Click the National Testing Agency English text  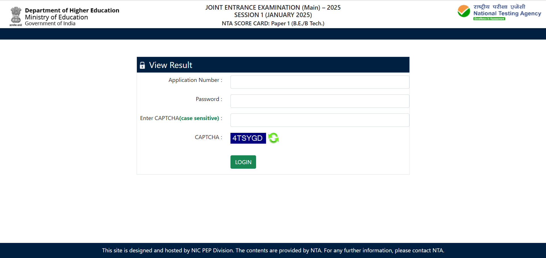[x=507, y=13]
